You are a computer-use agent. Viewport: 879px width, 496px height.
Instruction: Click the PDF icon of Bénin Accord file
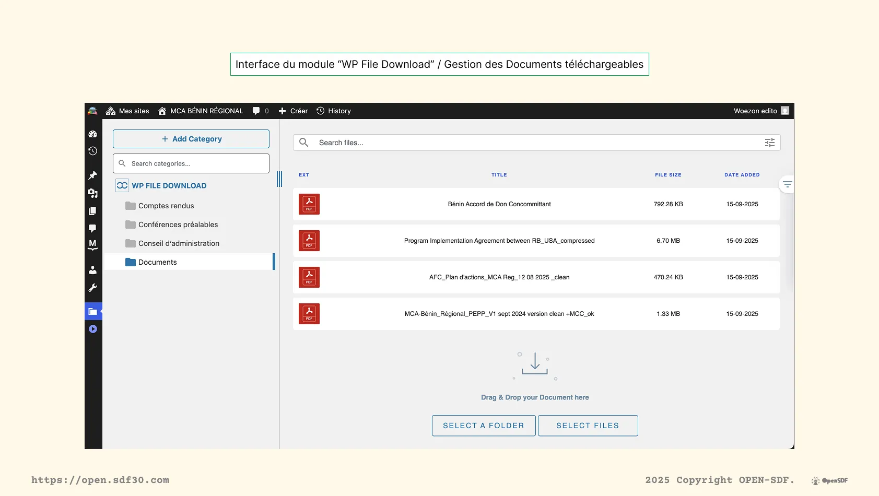[x=309, y=204]
